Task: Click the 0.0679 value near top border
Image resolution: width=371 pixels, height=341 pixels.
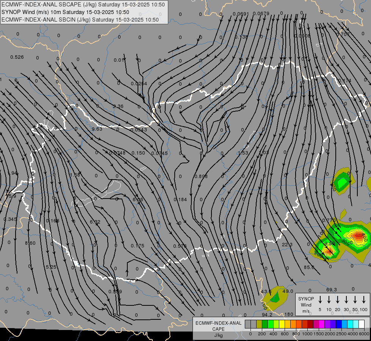Action: (x=261, y=14)
